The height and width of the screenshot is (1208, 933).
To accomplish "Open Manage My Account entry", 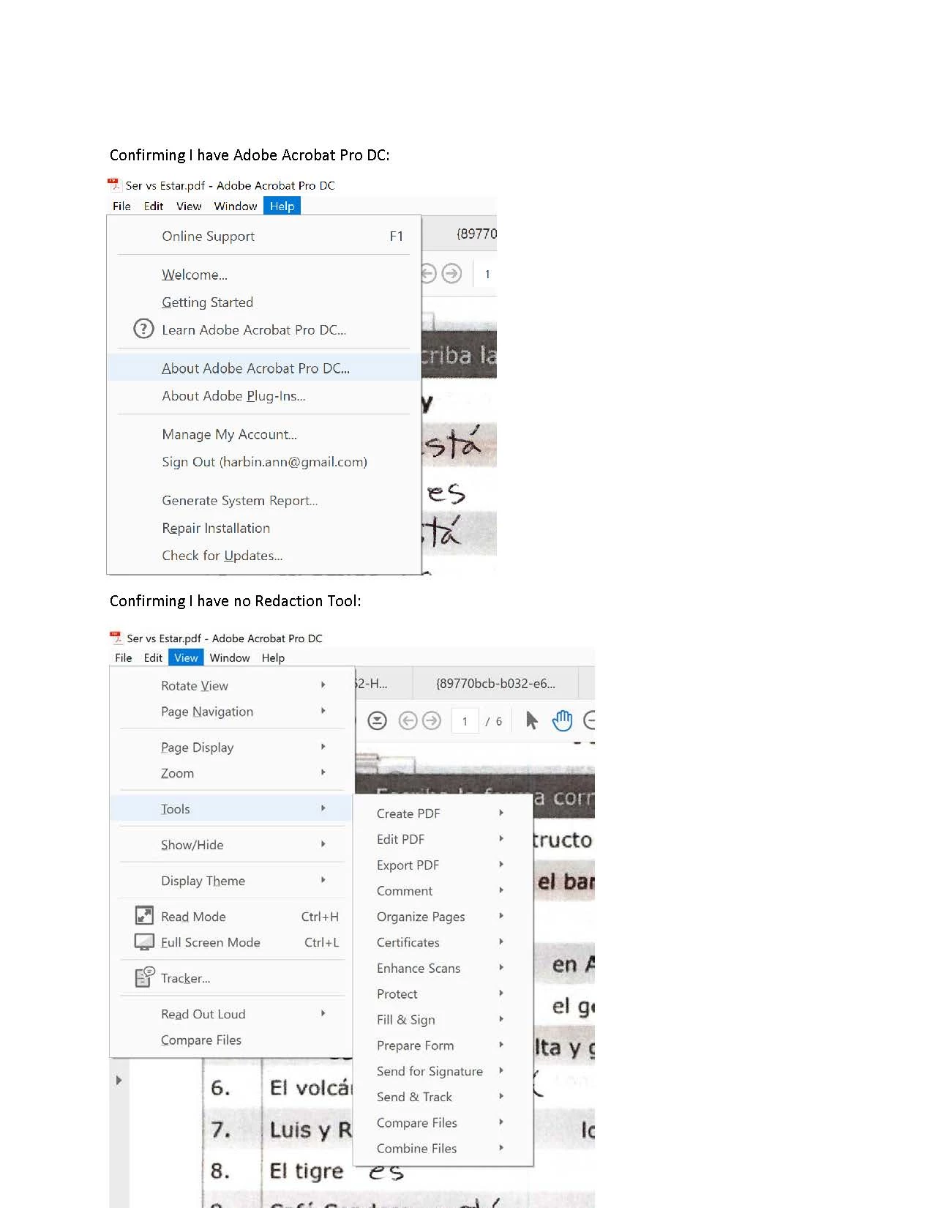I will point(264,434).
